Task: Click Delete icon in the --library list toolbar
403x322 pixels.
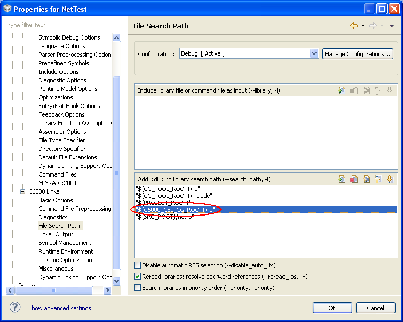Action: coord(354,90)
